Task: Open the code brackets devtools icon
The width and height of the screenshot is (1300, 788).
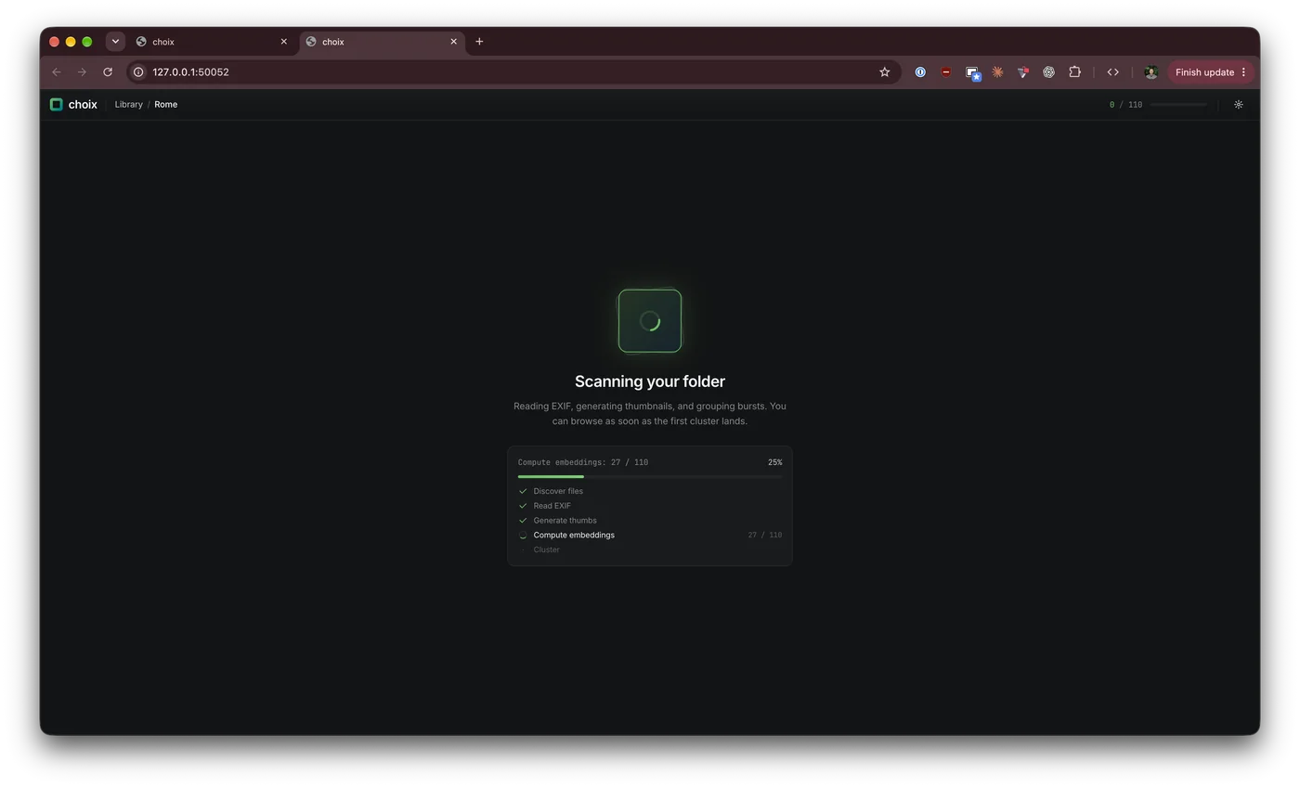Action: [x=1112, y=72]
